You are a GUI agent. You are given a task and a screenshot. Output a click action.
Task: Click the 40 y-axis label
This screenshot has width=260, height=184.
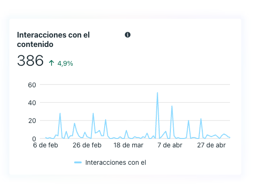32,103
